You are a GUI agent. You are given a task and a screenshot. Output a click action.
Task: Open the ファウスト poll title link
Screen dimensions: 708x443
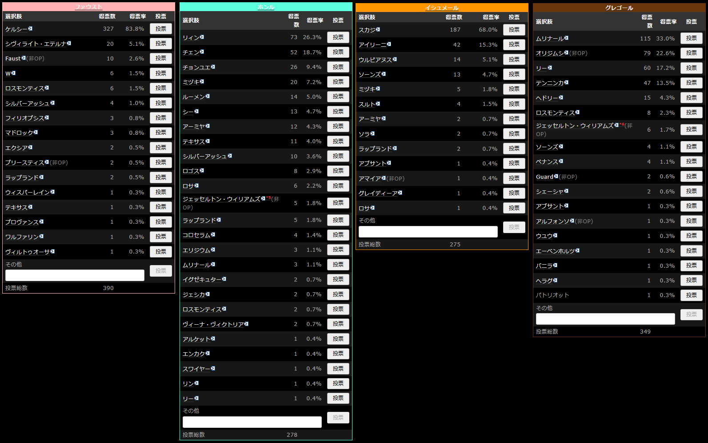click(88, 7)
